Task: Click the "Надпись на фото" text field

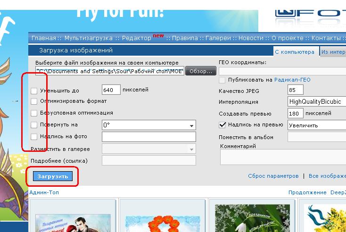Action: 148,137
